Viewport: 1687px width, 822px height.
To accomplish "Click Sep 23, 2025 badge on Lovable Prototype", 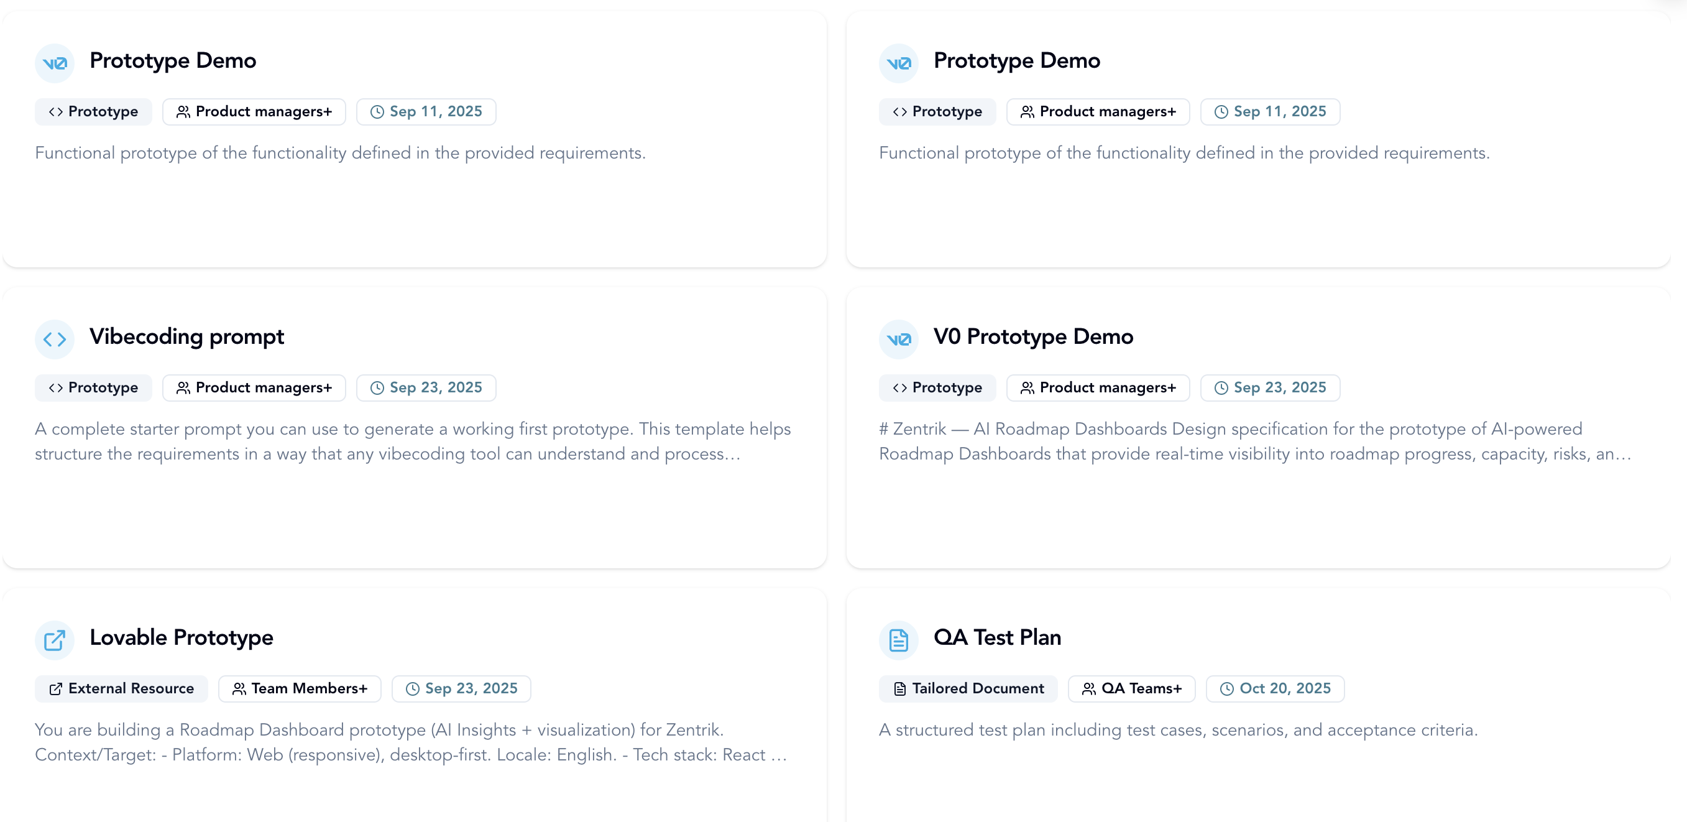I will coord(461,688).
